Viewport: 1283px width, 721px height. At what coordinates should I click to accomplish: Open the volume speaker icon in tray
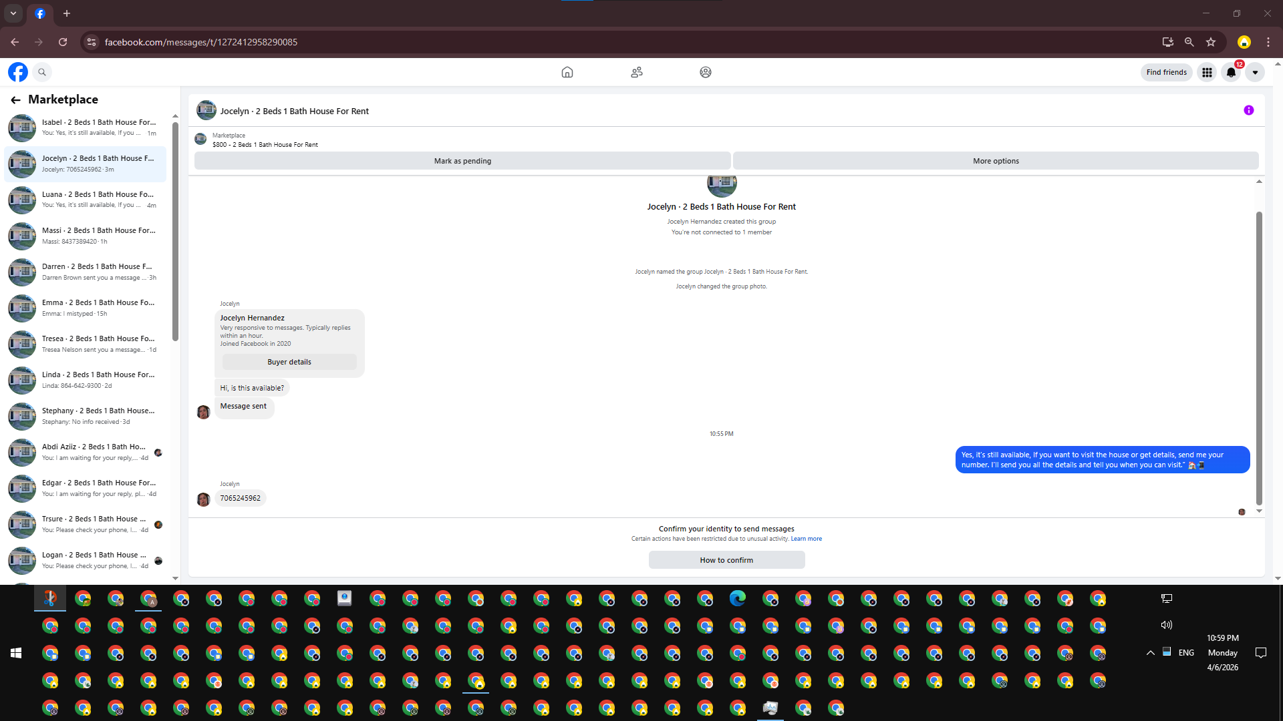pyautogui.click(x=1167, y=625)
